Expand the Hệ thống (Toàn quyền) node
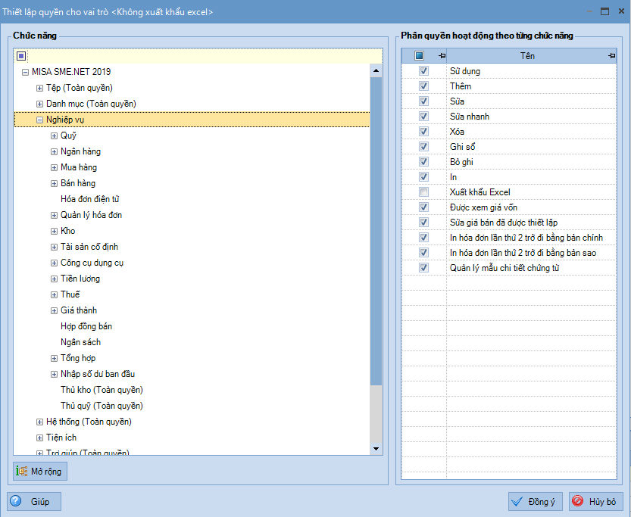This screenshot has height=517, width=631. tap(39, 422)
